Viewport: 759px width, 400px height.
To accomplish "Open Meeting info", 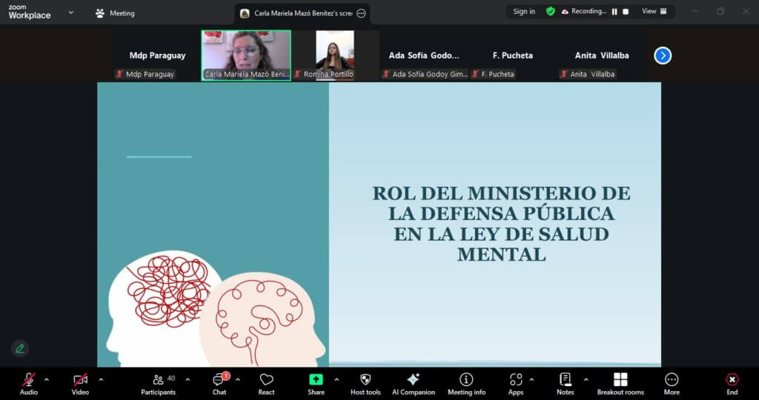I will click(466, 383).
